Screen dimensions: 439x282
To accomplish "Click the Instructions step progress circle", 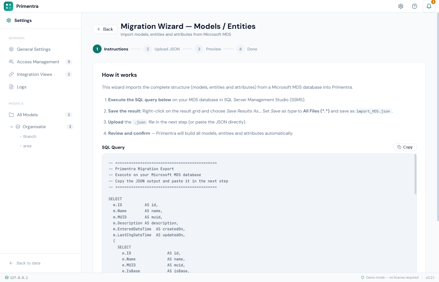I will (97, 49).
